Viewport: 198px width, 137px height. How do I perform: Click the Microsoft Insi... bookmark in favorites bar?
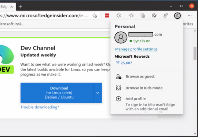(12, 24)
